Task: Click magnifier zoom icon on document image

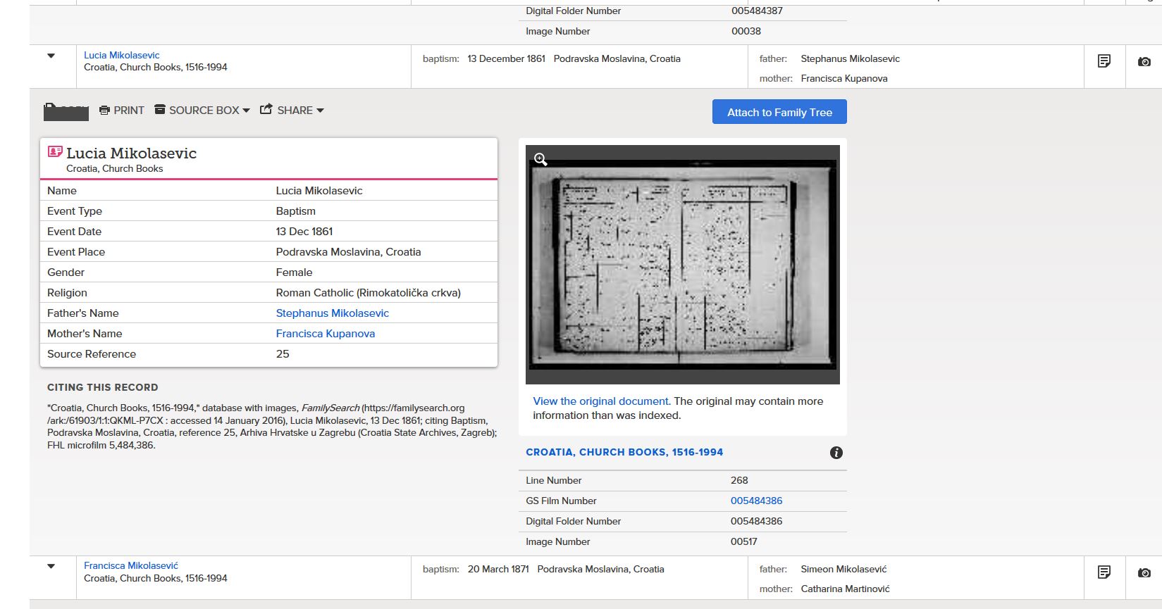Action: (540, 160)
